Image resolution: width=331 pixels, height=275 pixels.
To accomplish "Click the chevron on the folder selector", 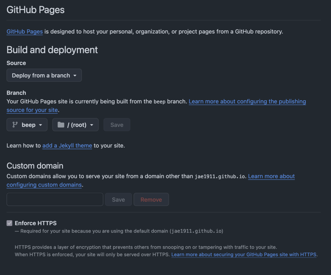I will pyautogui.click(x=91, y=125).
